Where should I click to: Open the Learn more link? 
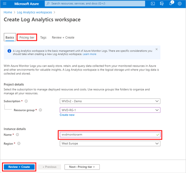pyautogui.click(x=89, y=54)
